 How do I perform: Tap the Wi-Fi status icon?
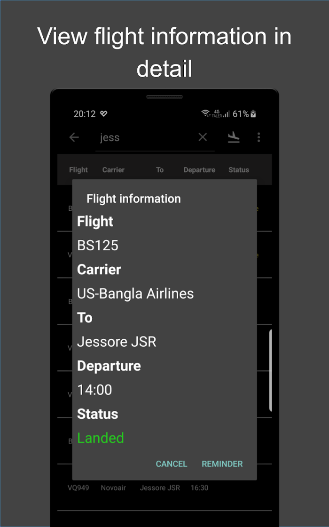pos(205,113)
